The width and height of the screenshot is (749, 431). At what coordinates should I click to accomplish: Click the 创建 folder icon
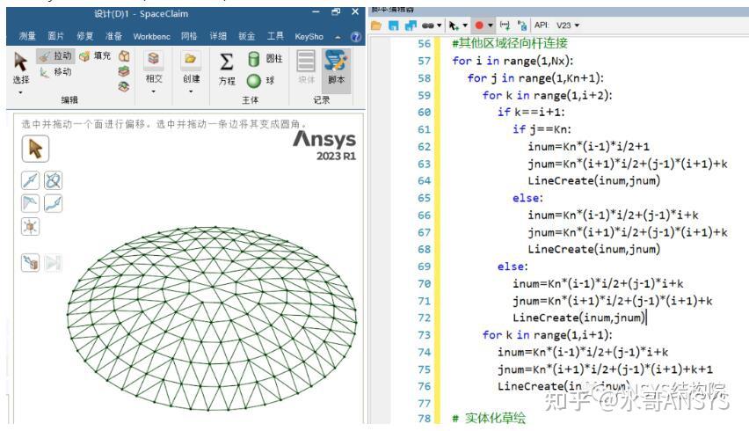tap(190, 59)
